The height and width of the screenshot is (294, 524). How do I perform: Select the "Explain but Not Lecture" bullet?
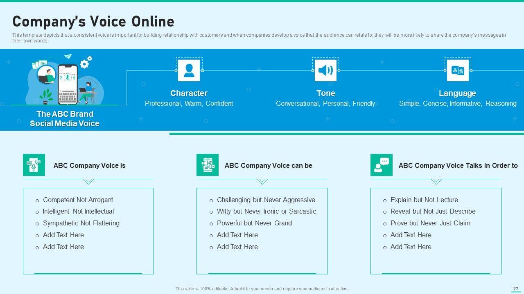[x=424, y=200]
